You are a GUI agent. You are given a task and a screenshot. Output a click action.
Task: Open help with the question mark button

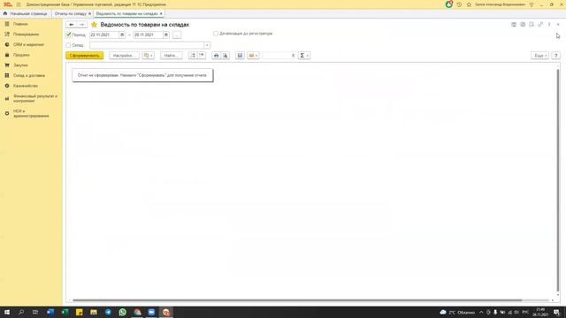pos(556,56)
